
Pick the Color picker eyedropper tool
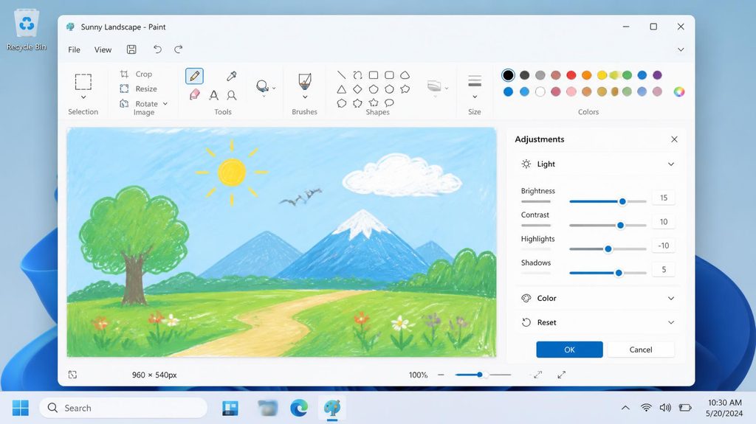(x=231, y=76)
